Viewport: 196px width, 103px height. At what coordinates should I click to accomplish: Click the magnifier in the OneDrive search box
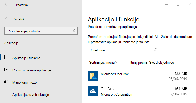tap(155, 50)
